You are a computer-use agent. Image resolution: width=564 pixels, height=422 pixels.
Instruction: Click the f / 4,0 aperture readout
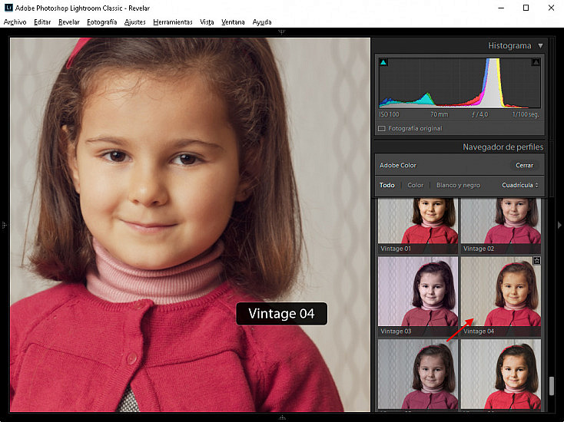pyautogui.click(x=479, y=114)
